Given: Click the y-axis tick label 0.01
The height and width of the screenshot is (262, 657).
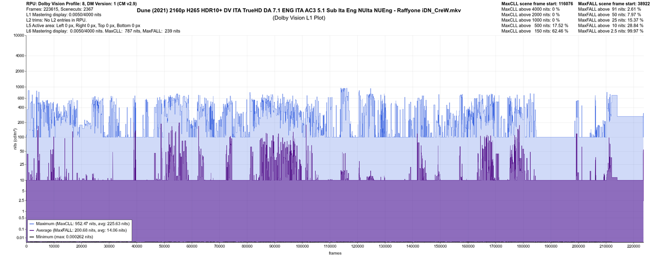Looking at the screenshot, I should click(x=20, y=237).
